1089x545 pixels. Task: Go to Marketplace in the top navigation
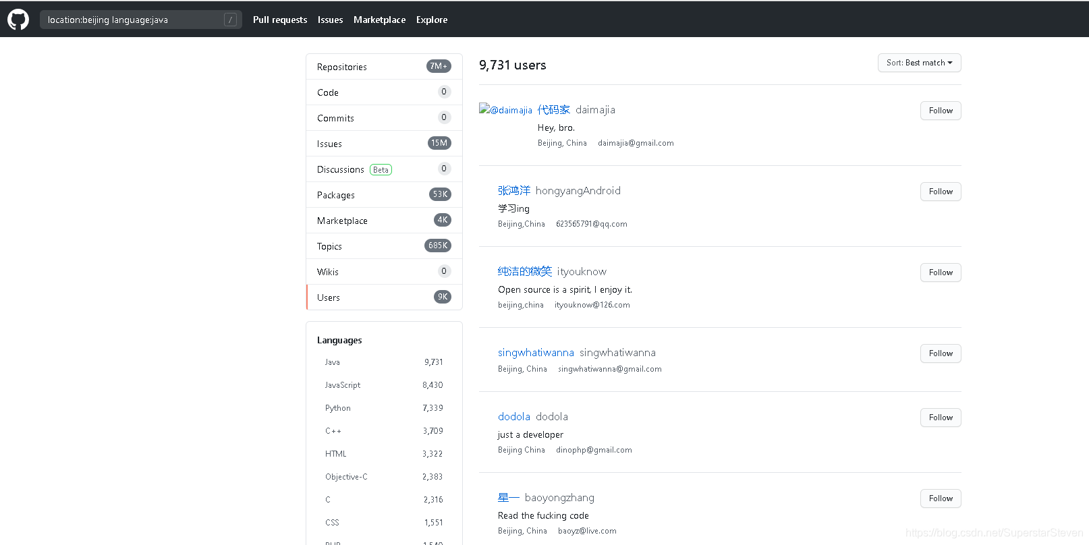click(379, 20)
